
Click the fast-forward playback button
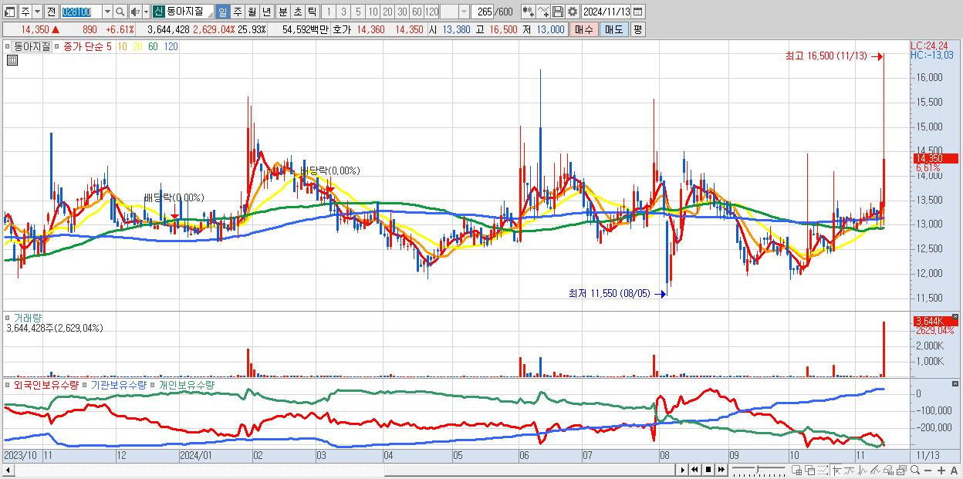[x=721, y=470]
